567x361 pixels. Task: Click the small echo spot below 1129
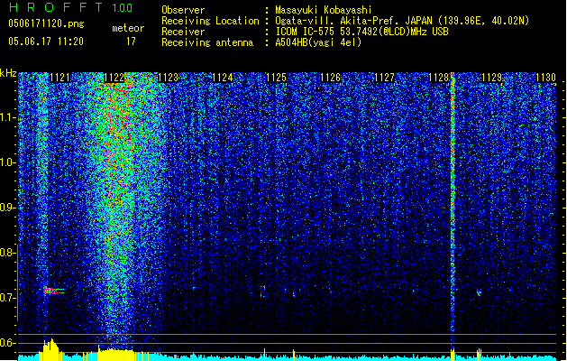(479, 292)
